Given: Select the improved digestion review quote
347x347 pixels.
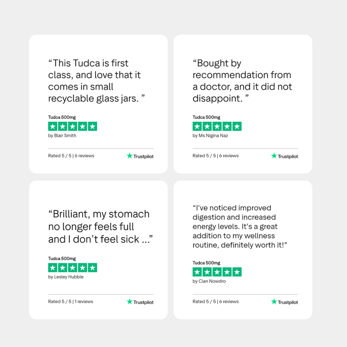Looking at the screenshot, I should (239, 227).
